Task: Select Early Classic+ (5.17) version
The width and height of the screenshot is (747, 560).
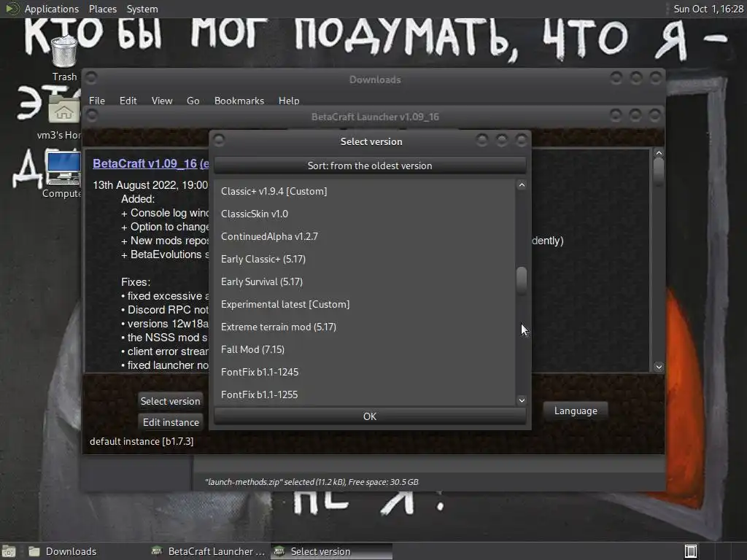Action: [365, 259]
